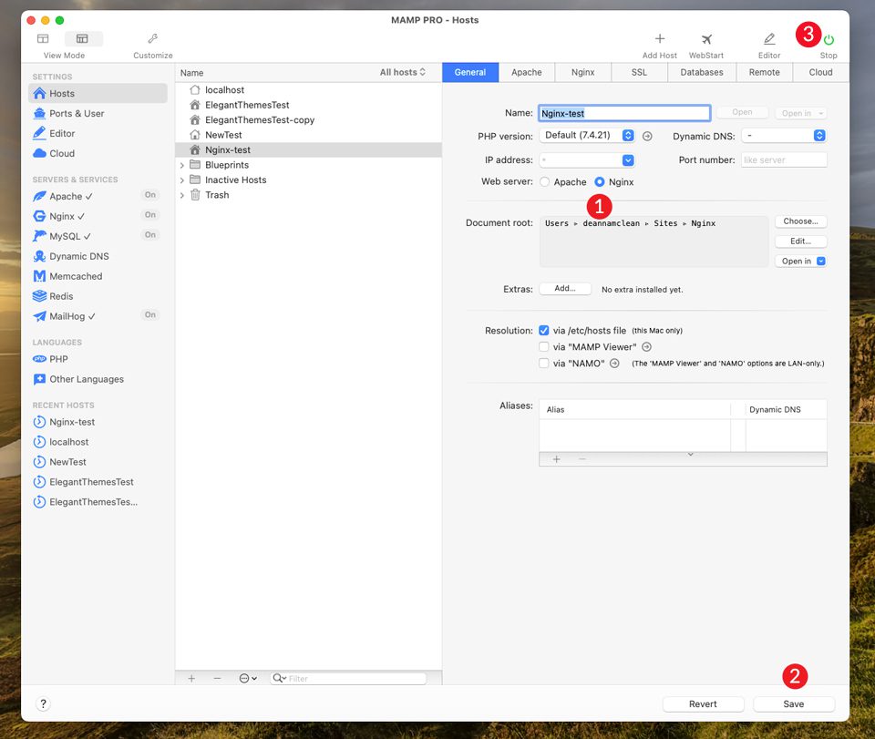The width and height of the screenshot is (875, 739).
Task: Expand the Blueprints folder
Action: tap(181, 164)
